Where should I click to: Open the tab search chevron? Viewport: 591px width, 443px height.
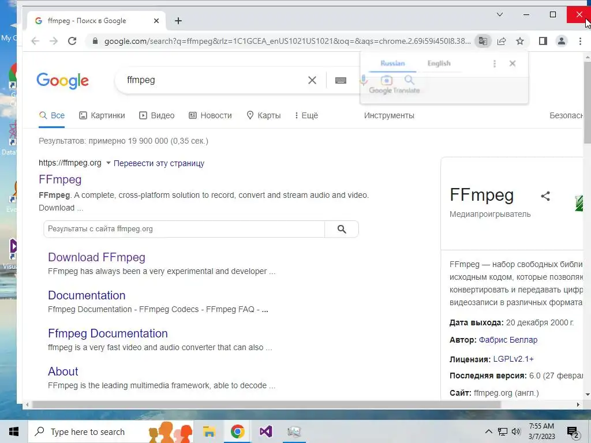click(x=500, y=14)
